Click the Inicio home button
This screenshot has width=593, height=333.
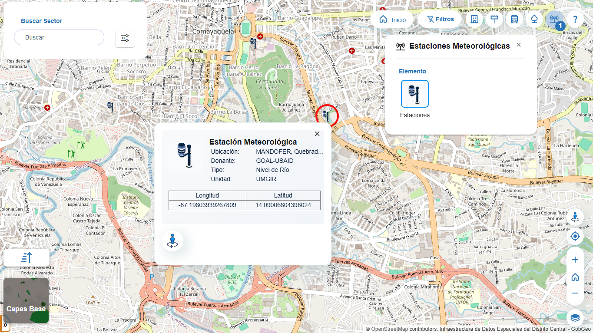(392, 20)
